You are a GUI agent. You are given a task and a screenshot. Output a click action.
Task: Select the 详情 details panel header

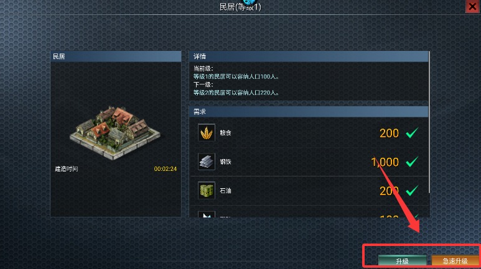click(309, 57)
